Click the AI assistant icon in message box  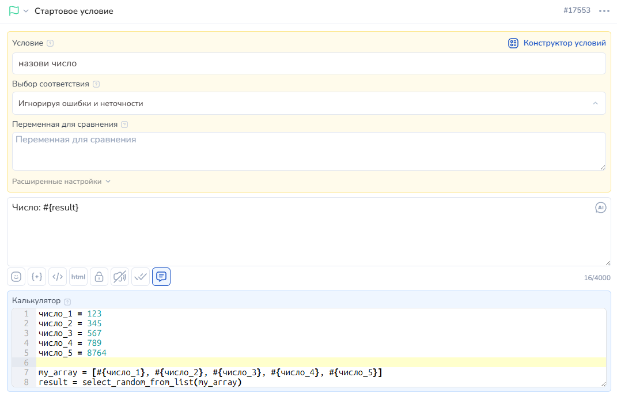tap(600, 208)
